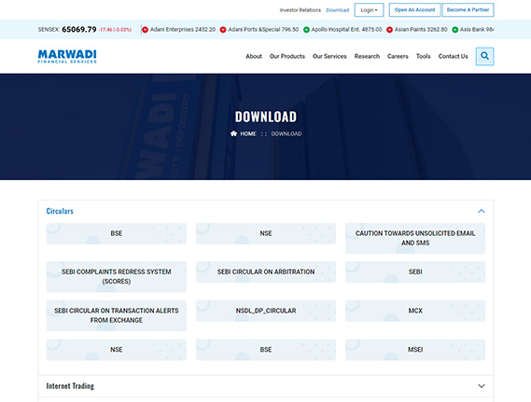Open NSE circular in first row
531x402 pixels.
pos(266,233)
